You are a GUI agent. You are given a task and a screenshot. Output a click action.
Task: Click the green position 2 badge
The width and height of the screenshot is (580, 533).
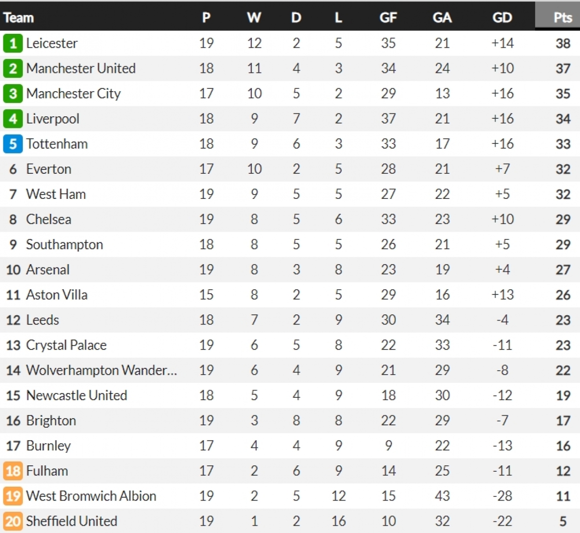[13, 69]
